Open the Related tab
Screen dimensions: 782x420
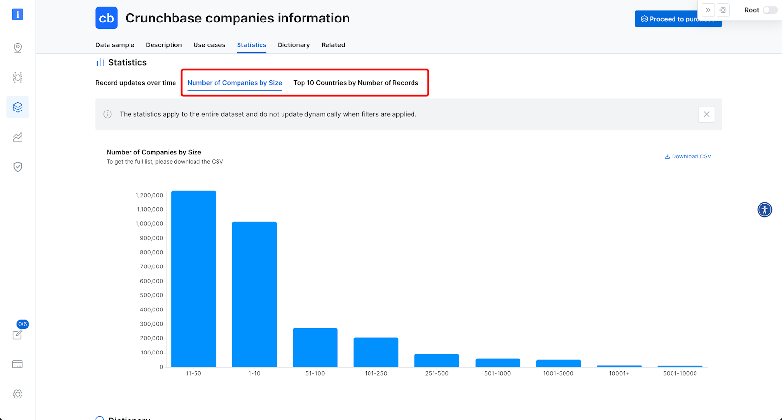(333, 45)
